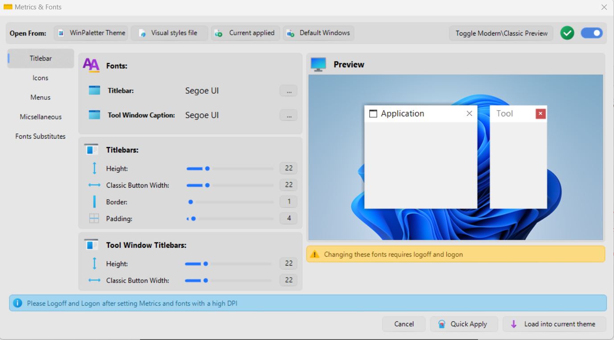Image resolution: width=614 pixels, height=340 pixels.
Task: Adjust Tool Window Classic Button Width slider
Action: [228, 280]
